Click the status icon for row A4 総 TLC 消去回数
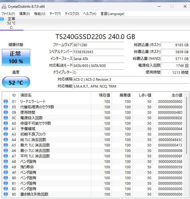Image resolution: width=190 pixels, height=199 pixels. pyautogui.click(x=6, y=140)
